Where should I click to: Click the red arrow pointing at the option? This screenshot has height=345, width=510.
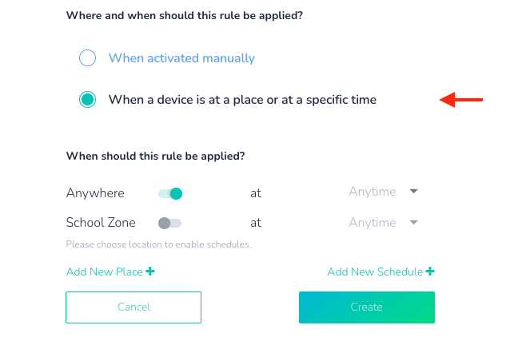point(462,100)
